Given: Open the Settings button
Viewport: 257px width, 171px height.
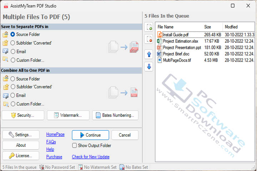Looking at the screenshot, I should click(21, 135).
